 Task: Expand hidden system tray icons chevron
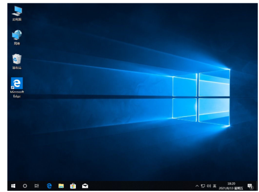pos(197,186)
